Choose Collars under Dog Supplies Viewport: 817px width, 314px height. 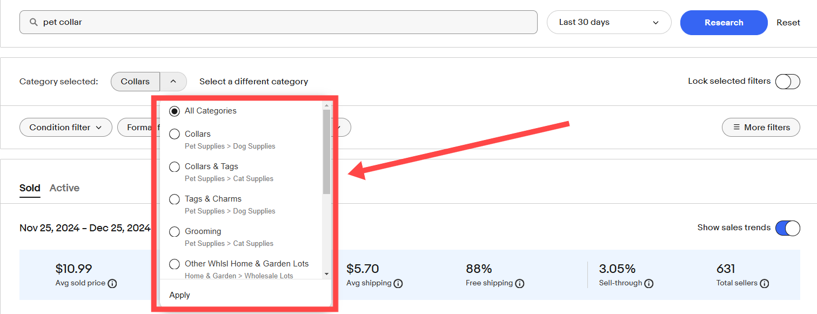click(175, 134)
